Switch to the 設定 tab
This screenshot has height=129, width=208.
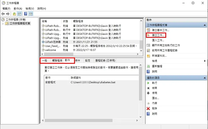87,61
